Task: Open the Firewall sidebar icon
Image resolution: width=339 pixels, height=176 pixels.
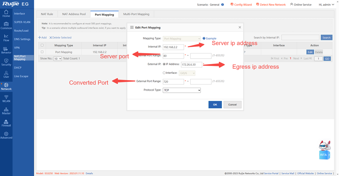Action: click(x=6, y=123)
